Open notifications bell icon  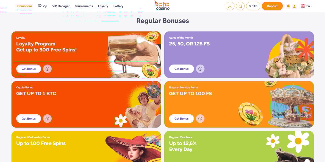(288, 6)
